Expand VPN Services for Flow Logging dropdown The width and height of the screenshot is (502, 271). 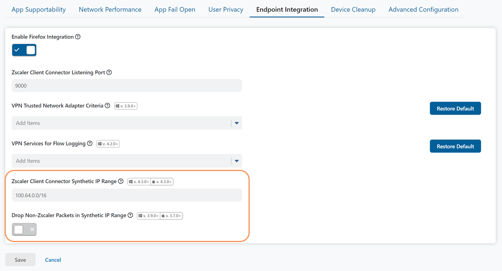coord(236,161)
